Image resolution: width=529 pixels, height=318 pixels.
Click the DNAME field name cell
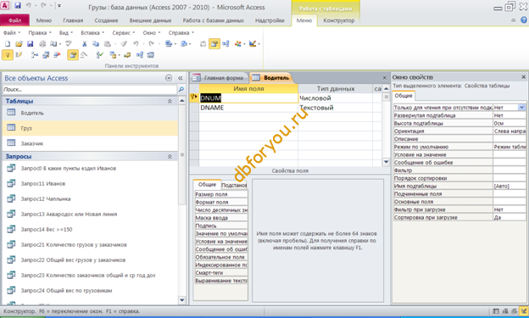click(248, 108)
